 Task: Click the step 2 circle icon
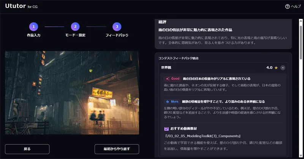click(x=75, y=26)
